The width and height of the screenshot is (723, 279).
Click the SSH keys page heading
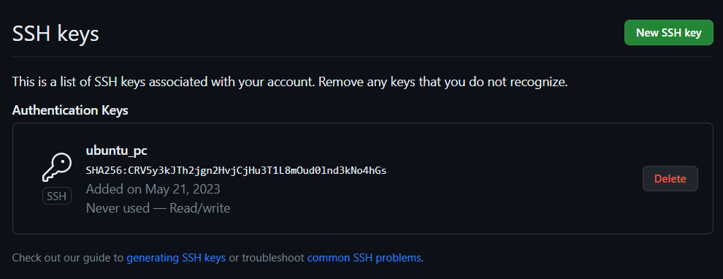56,34
